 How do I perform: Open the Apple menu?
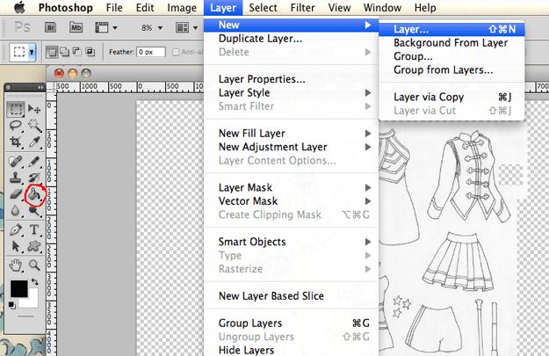[19, 7]
